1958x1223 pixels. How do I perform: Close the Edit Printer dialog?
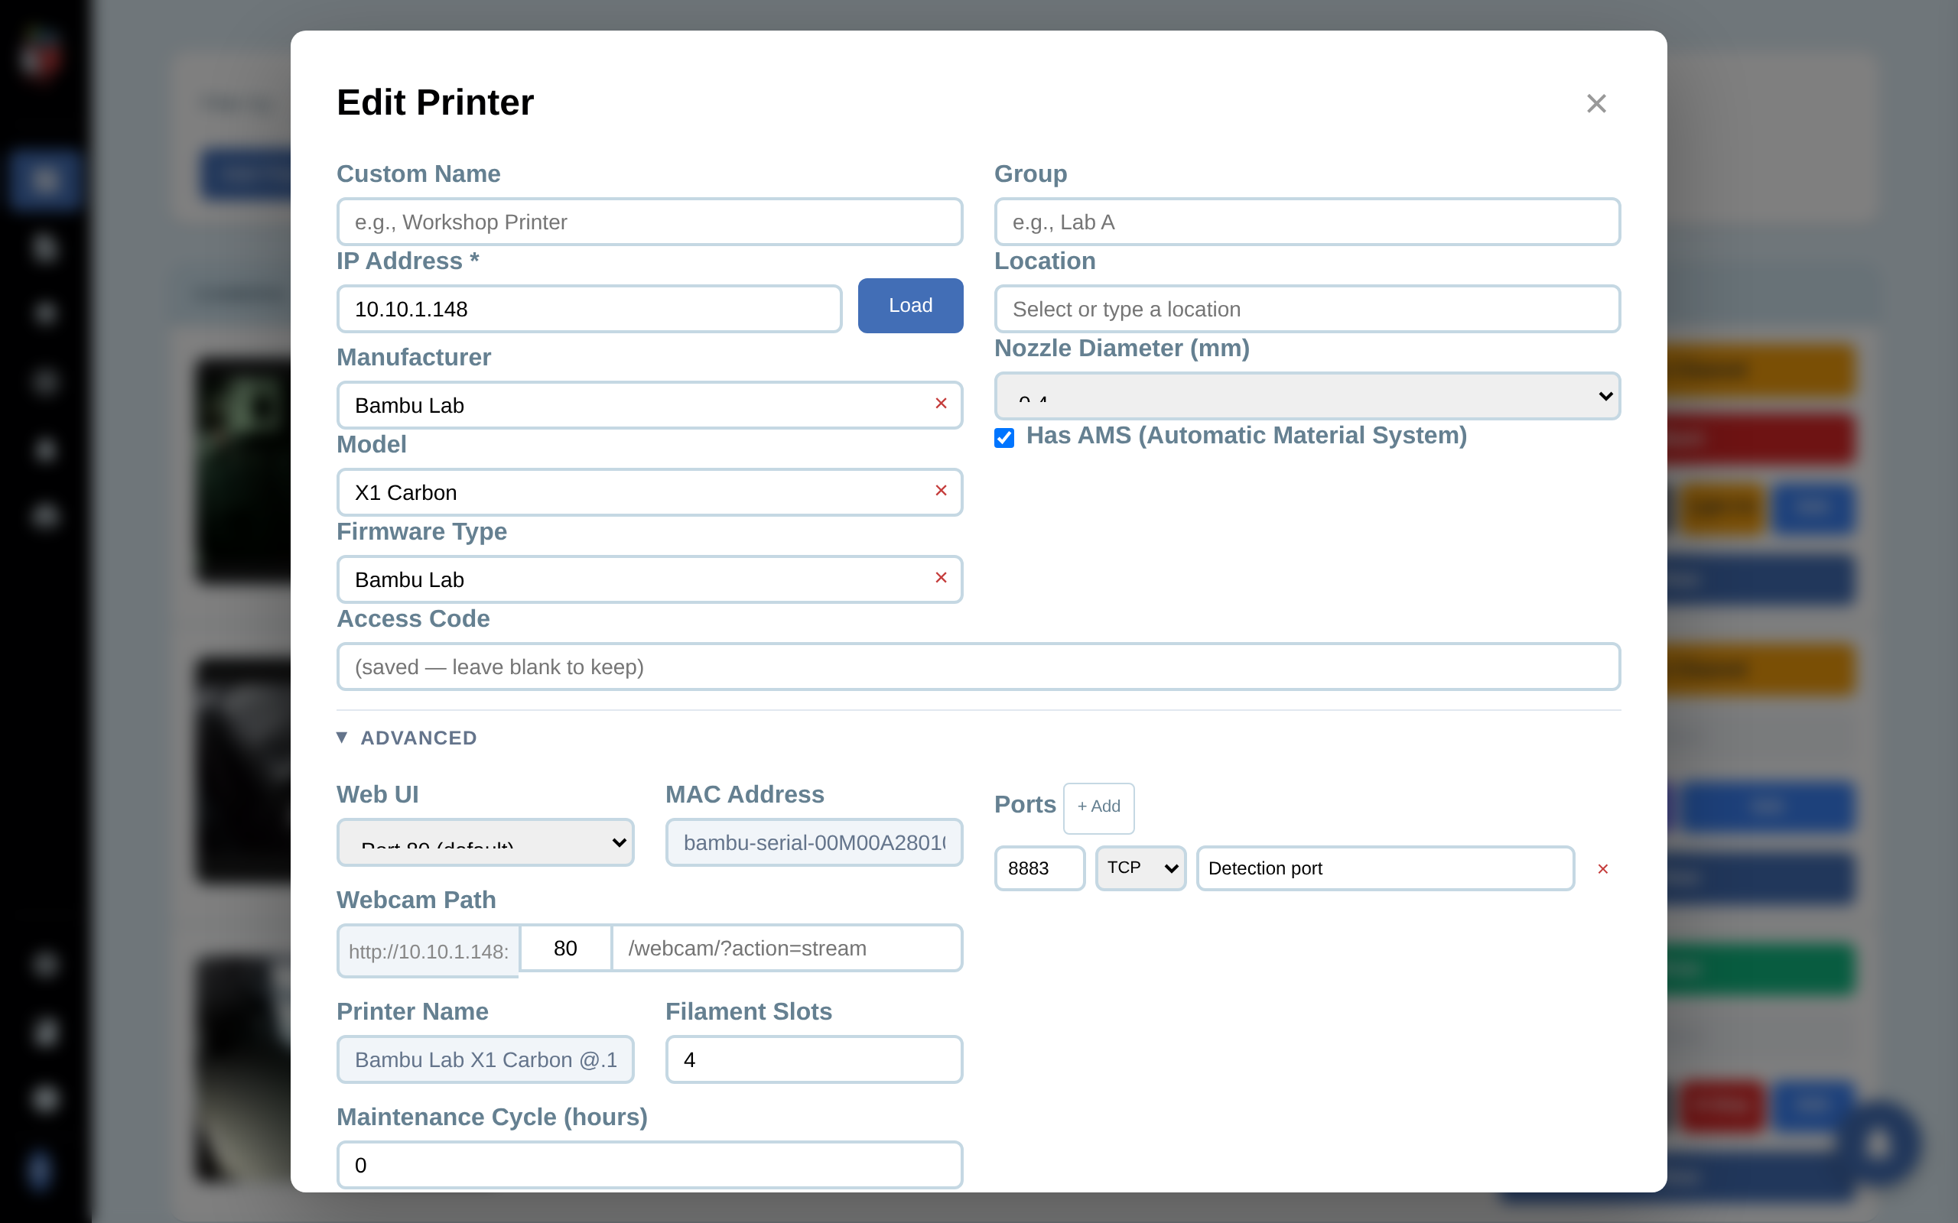(1595, 103)
